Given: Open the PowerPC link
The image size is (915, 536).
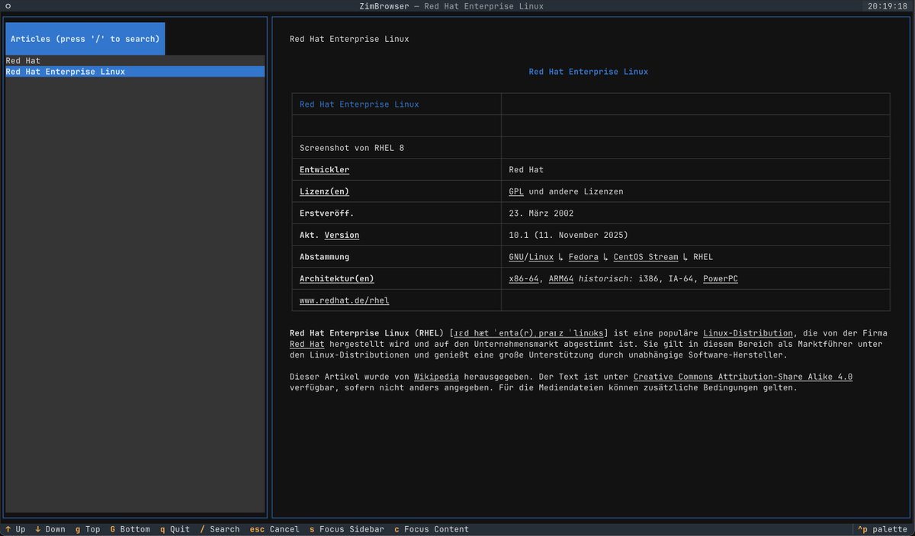Looking at the screenshot, I should (721, 278).
